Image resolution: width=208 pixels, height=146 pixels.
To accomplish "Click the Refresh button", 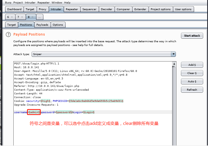I will (192, 90).
